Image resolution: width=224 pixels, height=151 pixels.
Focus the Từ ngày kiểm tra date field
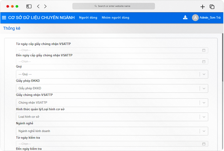tap(112, 144)
